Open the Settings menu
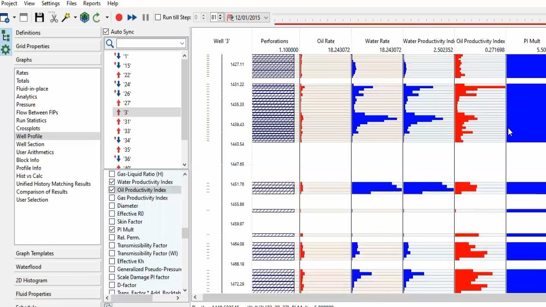This screenshot has height=307, width=546. point(51,3)
